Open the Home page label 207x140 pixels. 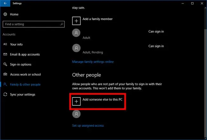point(14,14)
